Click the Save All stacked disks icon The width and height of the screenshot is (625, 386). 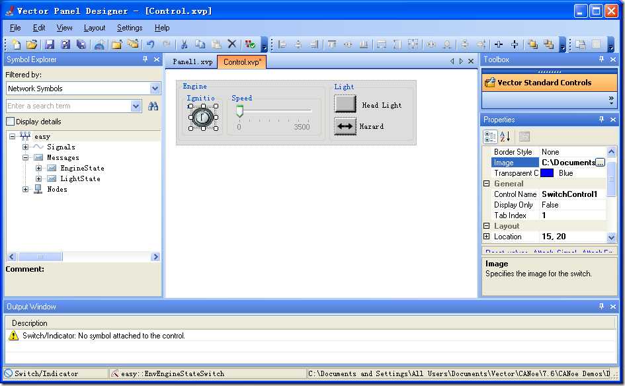click(81, 44)
